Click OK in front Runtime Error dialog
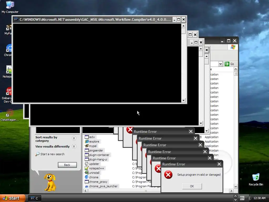 pyautogui.click(x=192, y=186)
